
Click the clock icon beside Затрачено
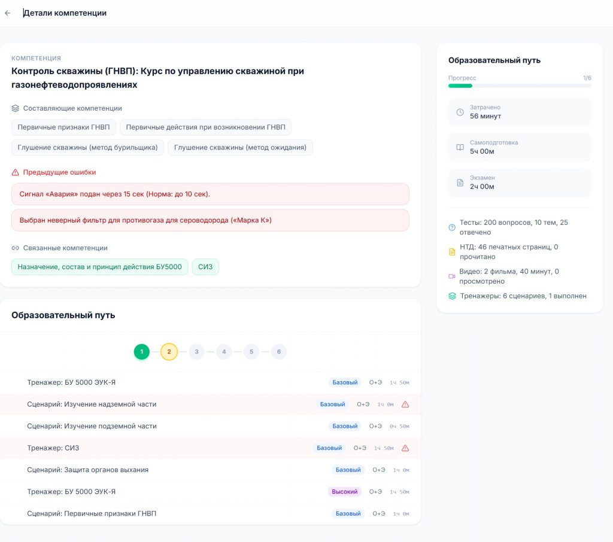(x=460, y=112)
